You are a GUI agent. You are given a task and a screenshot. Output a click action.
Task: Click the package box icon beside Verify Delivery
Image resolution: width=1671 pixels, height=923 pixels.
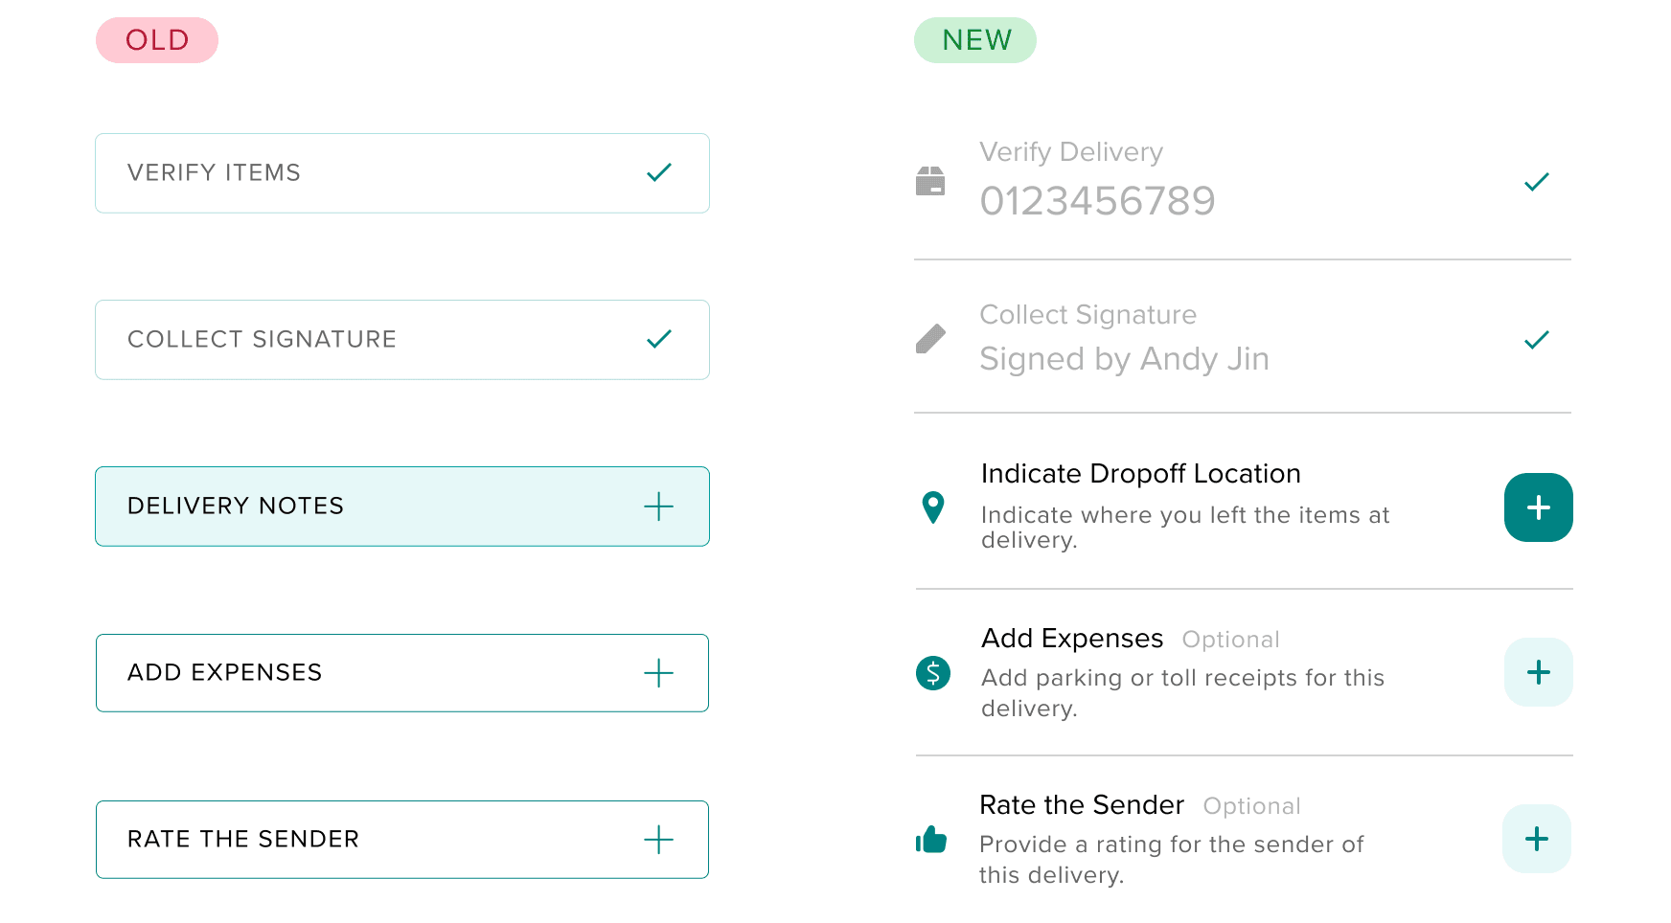929,181
